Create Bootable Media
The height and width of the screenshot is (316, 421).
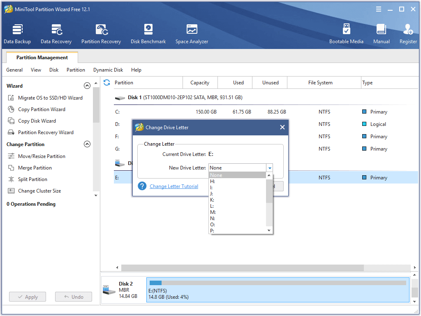346,34
